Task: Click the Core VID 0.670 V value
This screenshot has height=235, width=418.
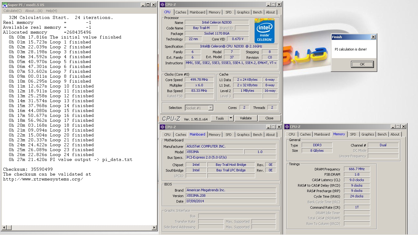Action: [238, 39]
